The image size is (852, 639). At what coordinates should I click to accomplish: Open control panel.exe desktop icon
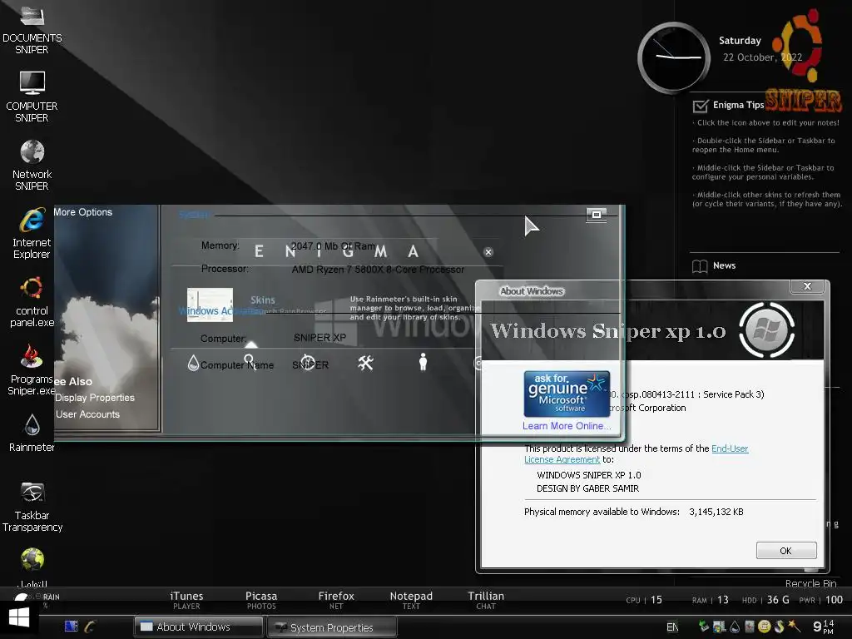[x=32, y=301]
